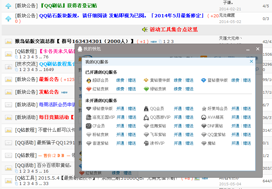Click the 超级会员 service icon
The height and width of the screenshot is (189, 272).
pos(89,80)
